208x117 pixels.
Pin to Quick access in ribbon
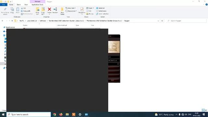(5, 11)
